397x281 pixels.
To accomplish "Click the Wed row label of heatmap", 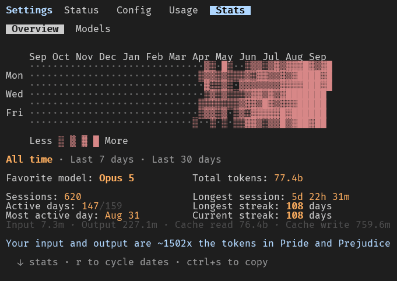I will pos(15,94).
